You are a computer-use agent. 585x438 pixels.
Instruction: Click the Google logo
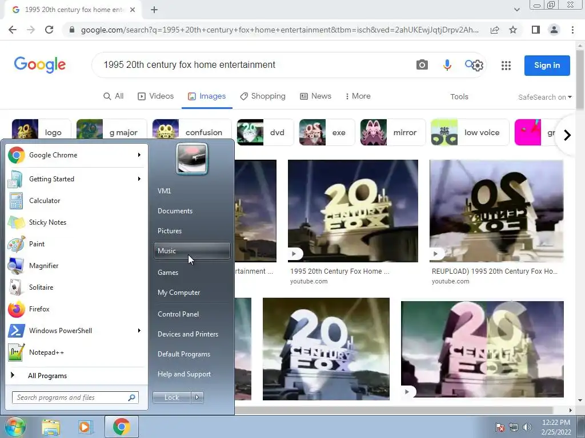[40, 65]
